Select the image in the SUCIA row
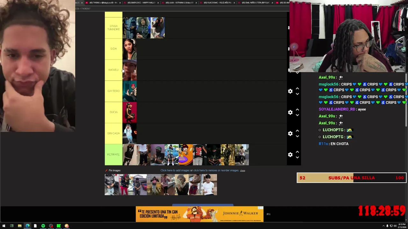This screenshot has width=408, height=229. [130, 112]
